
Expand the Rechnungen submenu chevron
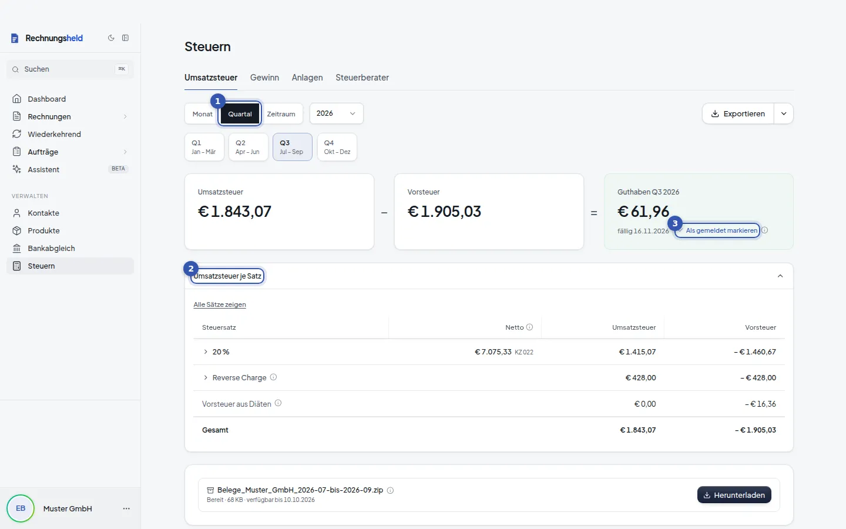125,116
